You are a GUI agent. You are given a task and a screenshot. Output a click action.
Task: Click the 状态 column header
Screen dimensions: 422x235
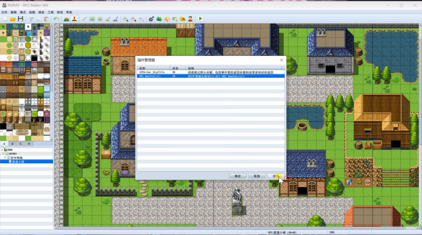178,68
